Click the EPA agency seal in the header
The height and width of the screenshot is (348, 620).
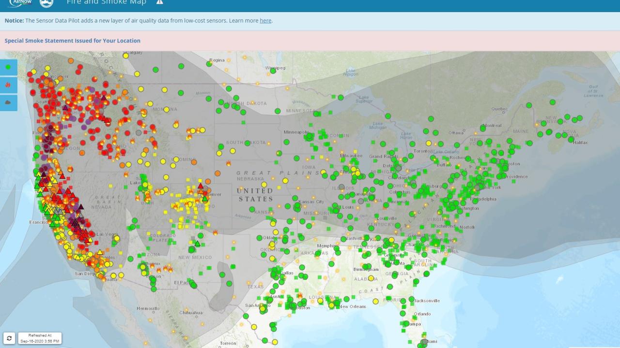[46, 4]
